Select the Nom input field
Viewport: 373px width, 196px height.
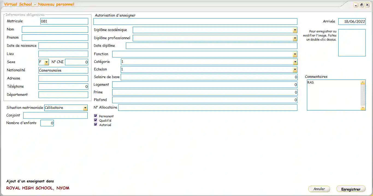(x=55, y=29)
